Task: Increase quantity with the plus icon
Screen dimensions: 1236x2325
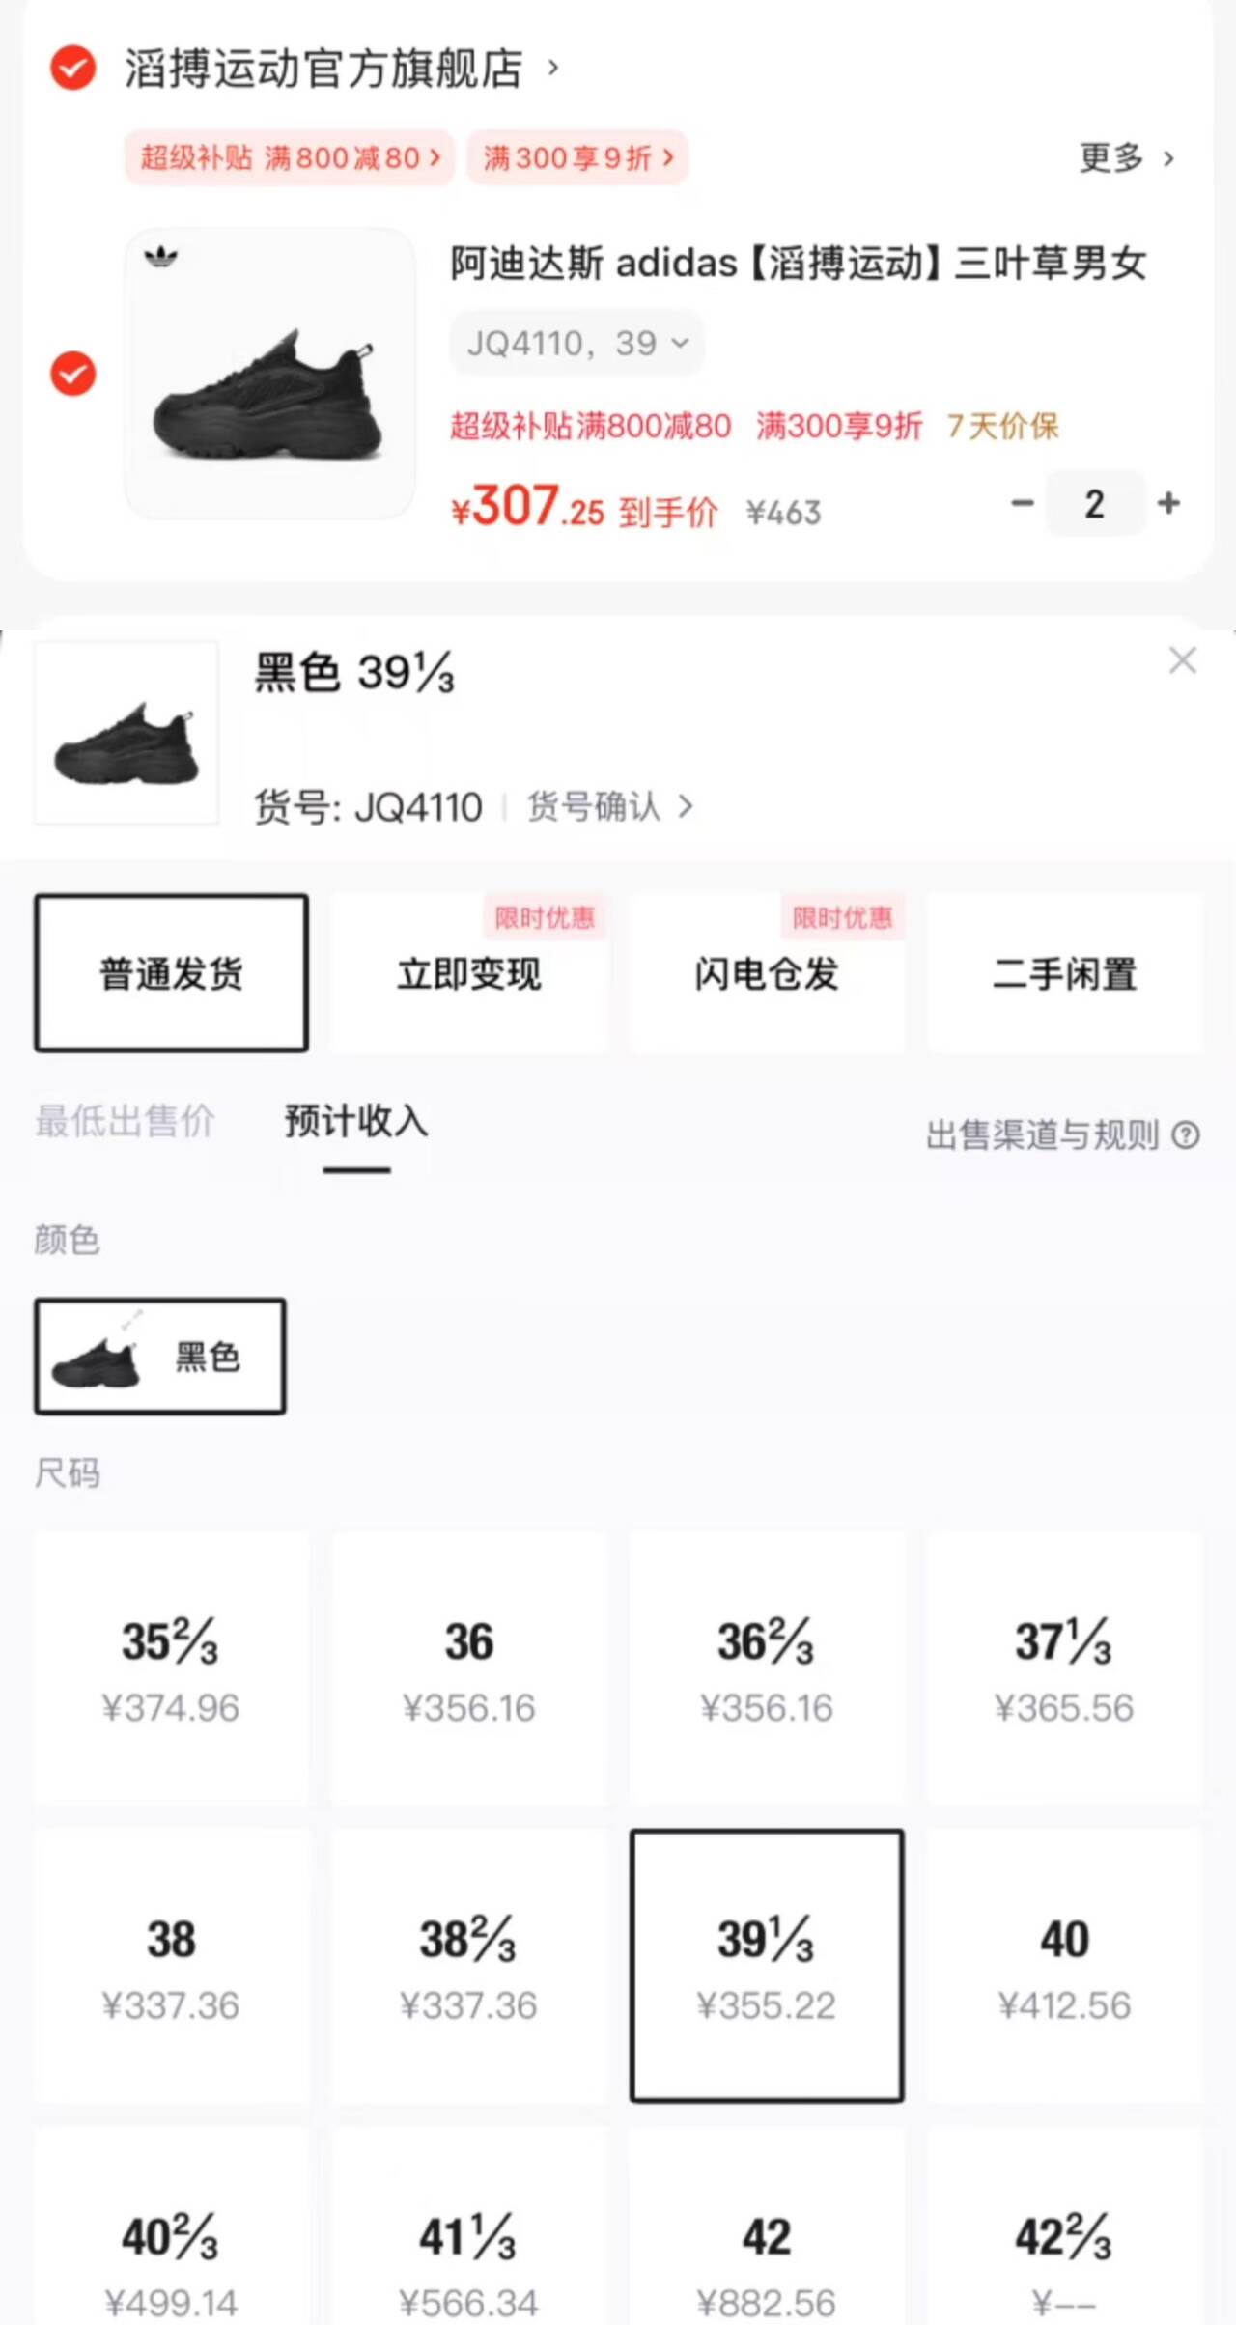Action: click(1168, 503)
